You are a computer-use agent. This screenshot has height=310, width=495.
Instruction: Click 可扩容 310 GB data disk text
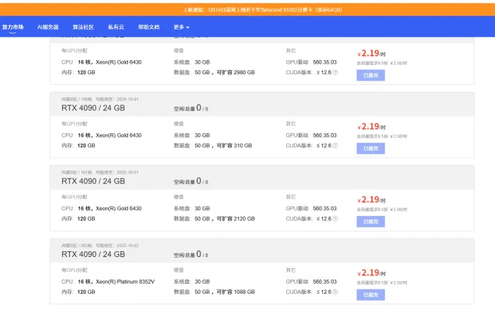click(x=234, y=146)
